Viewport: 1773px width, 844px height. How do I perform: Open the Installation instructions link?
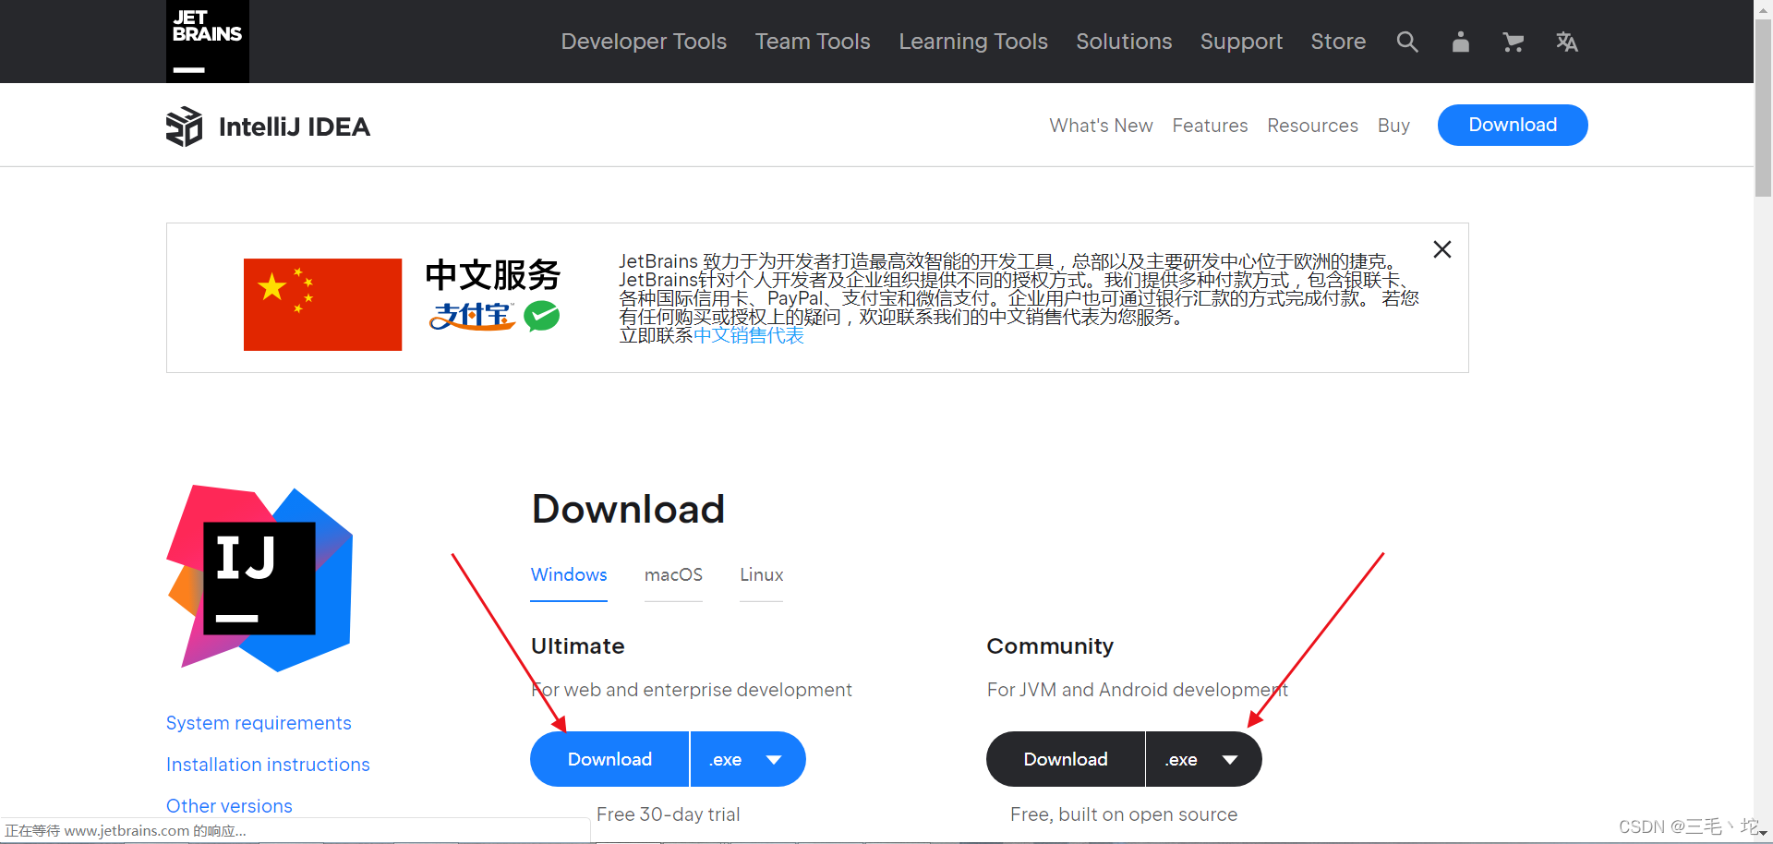(x=268, y=764)
